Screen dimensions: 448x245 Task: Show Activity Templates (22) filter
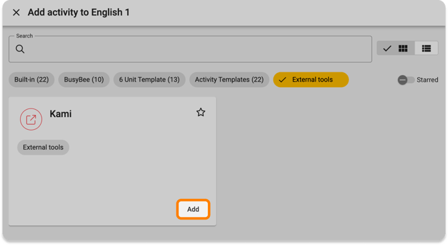[x=229, y=80]
